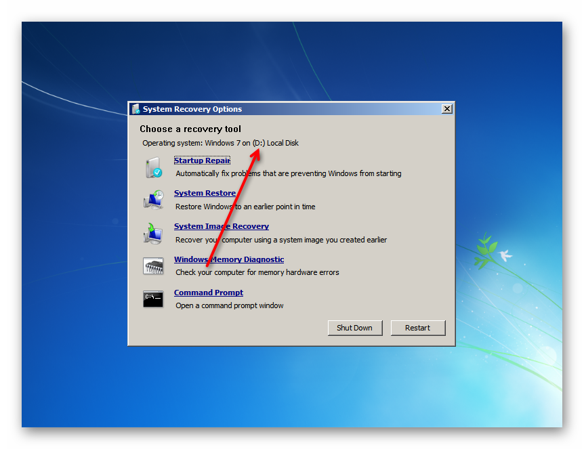Open the Startup Repair link
The image size is (584, 449).
point(202,160)
